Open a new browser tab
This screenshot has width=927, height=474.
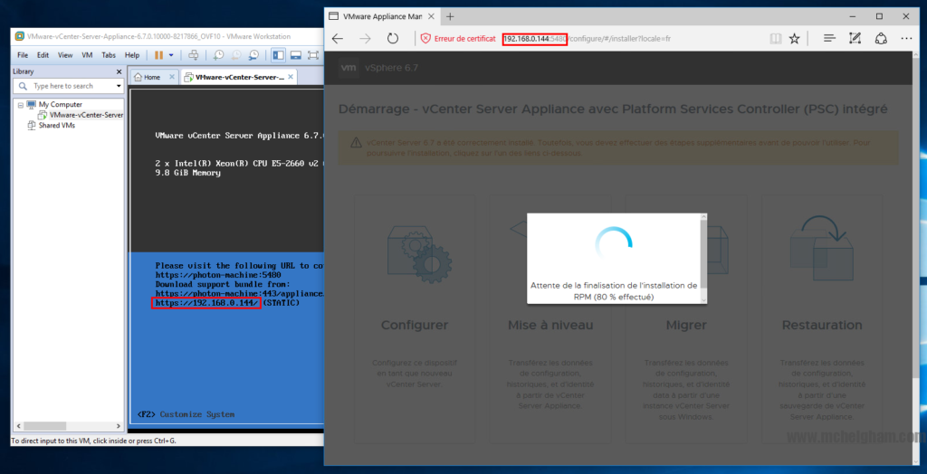click(x=450, y=16)
